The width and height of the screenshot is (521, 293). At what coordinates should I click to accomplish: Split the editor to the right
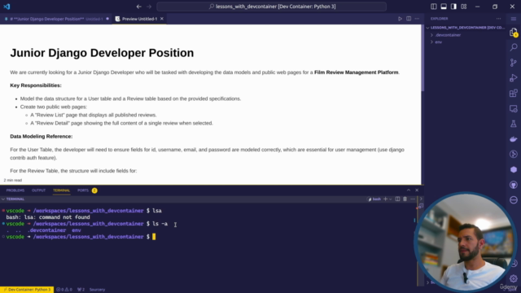(x=409, y=19)
